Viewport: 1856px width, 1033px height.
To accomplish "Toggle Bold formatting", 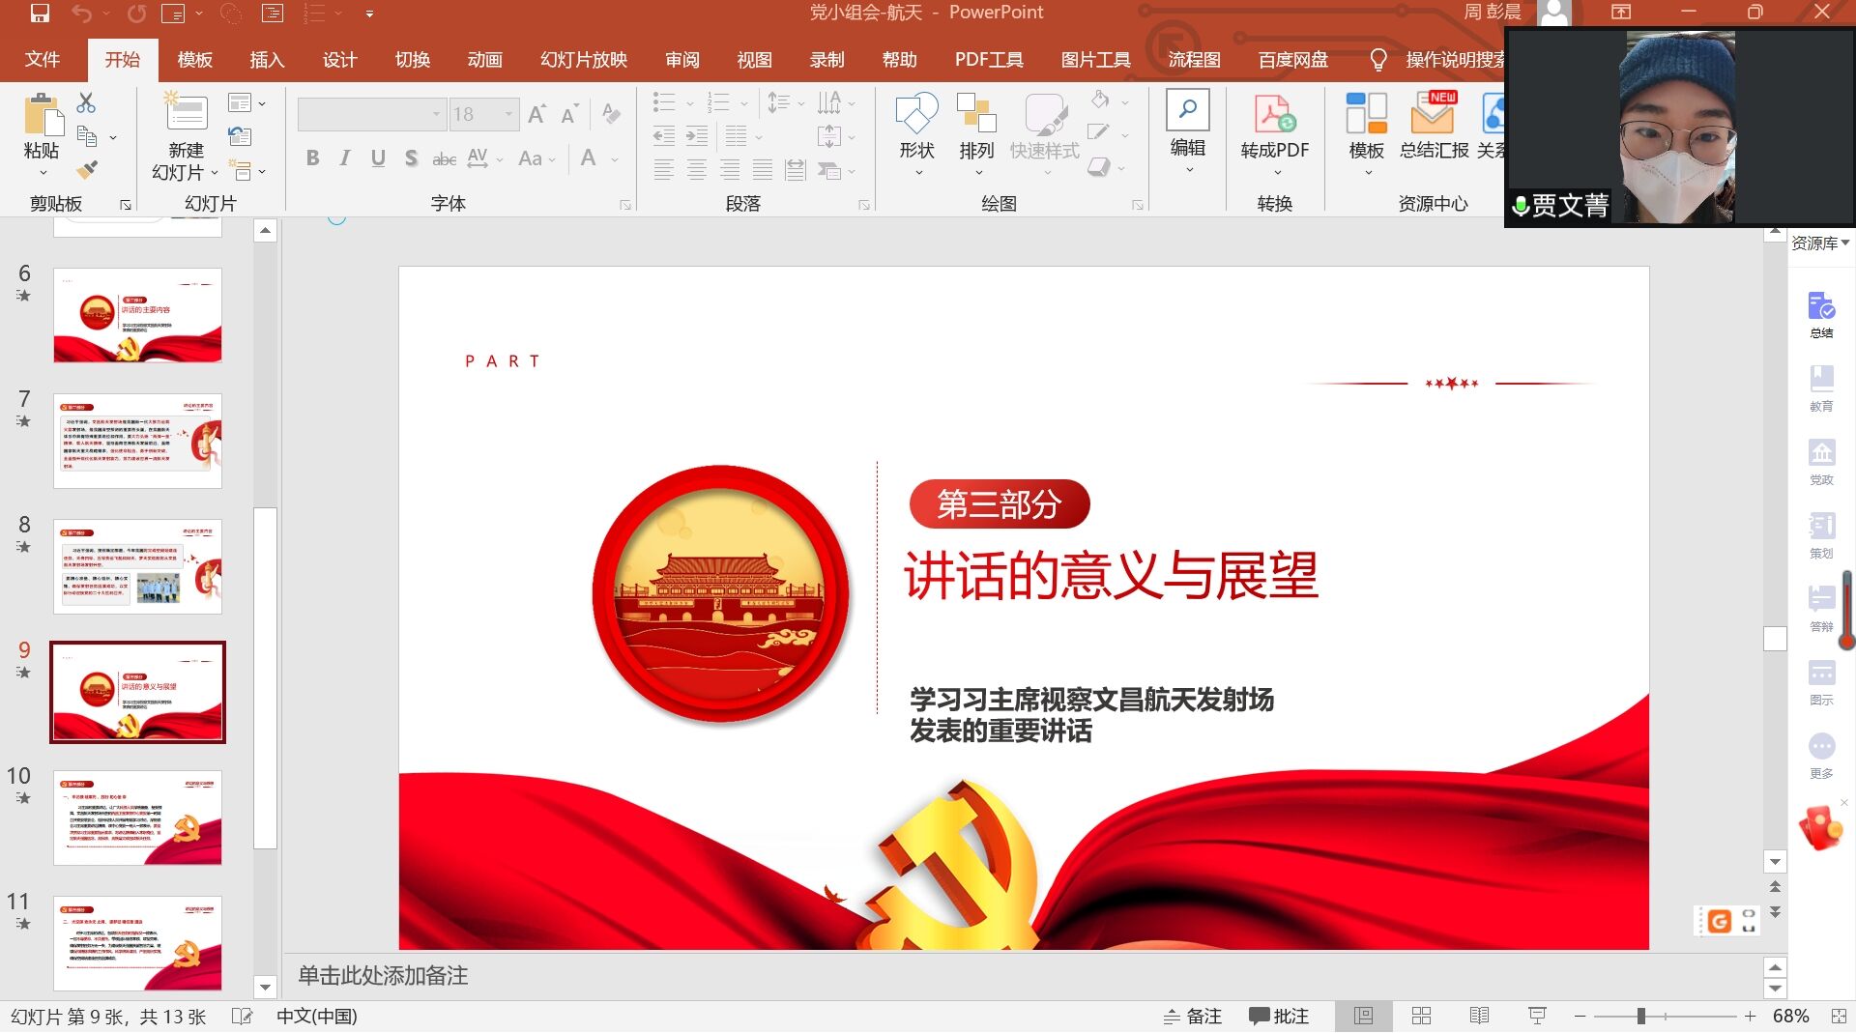I will 312,158.
